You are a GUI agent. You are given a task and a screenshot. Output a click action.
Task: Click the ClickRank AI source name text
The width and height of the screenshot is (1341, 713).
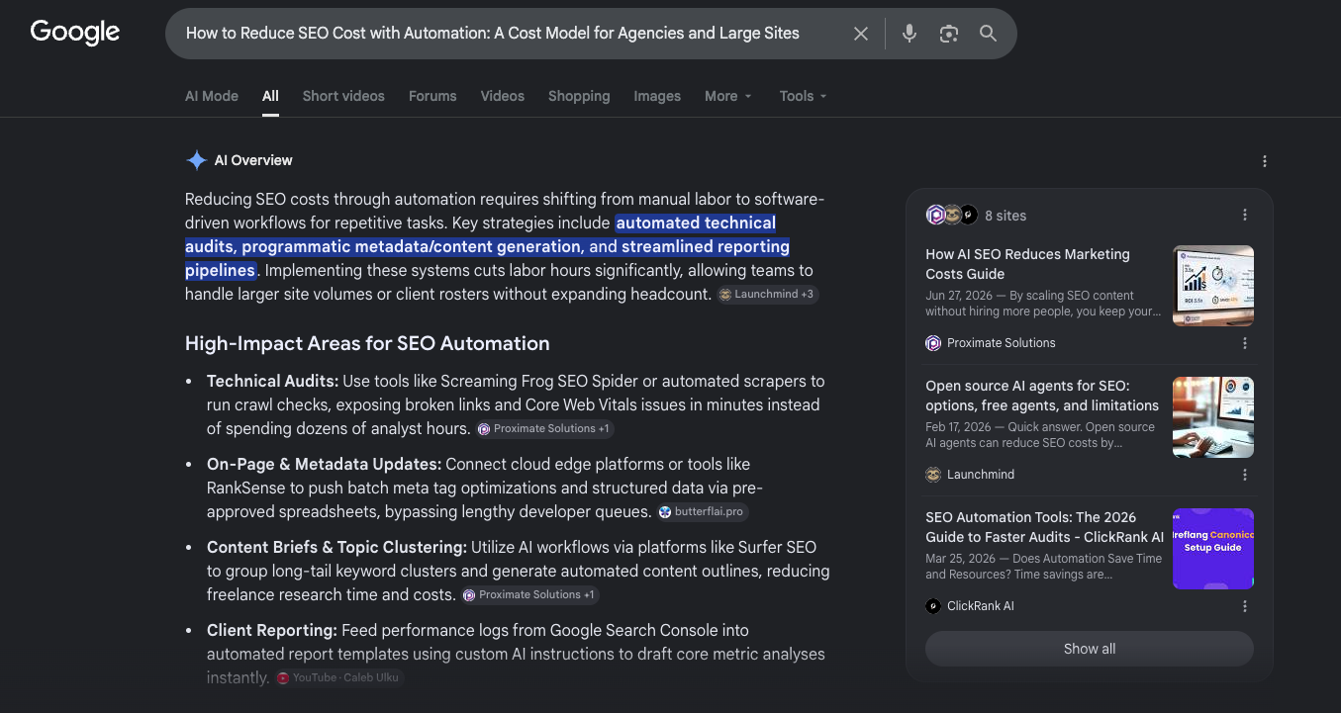[x=981, y=606]
